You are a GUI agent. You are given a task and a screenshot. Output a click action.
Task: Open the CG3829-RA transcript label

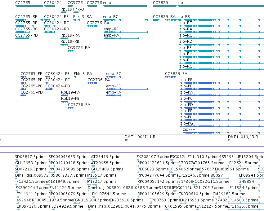164,17
